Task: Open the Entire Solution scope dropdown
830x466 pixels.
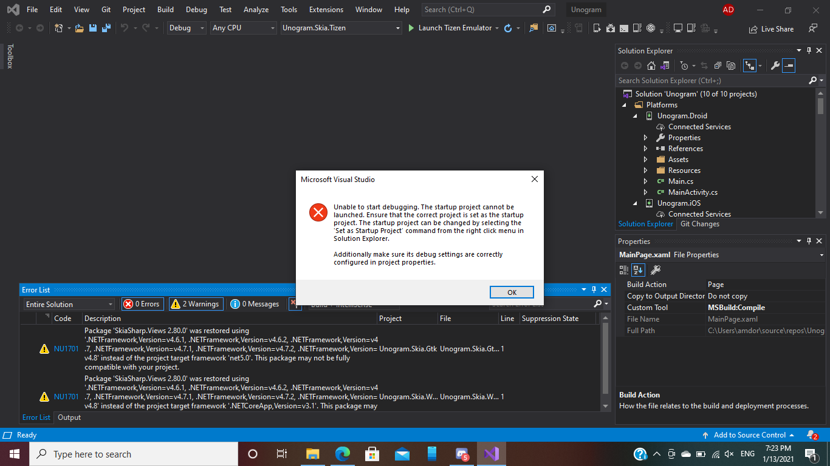Action: (x=69, y=304)
